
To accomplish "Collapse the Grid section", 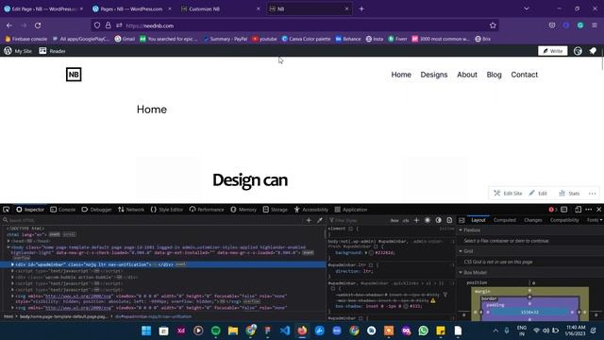I will point(461,251).
